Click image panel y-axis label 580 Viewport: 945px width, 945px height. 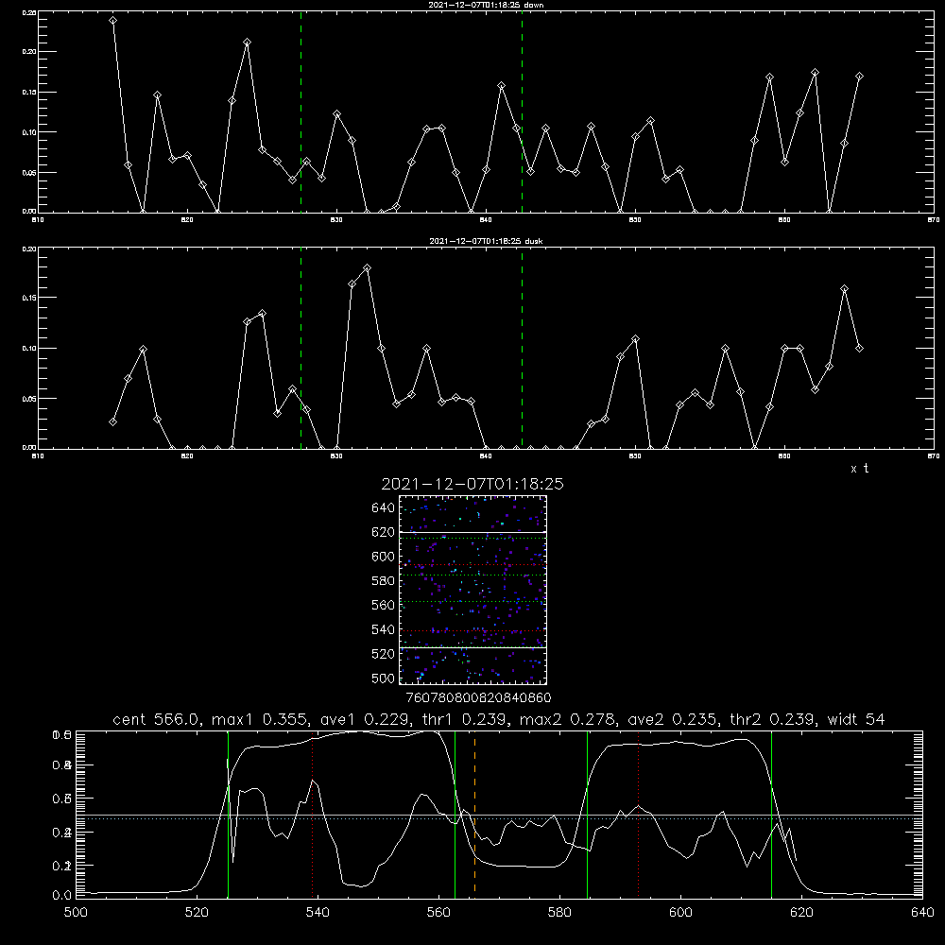pyautogui.click(x=383, y=581)
